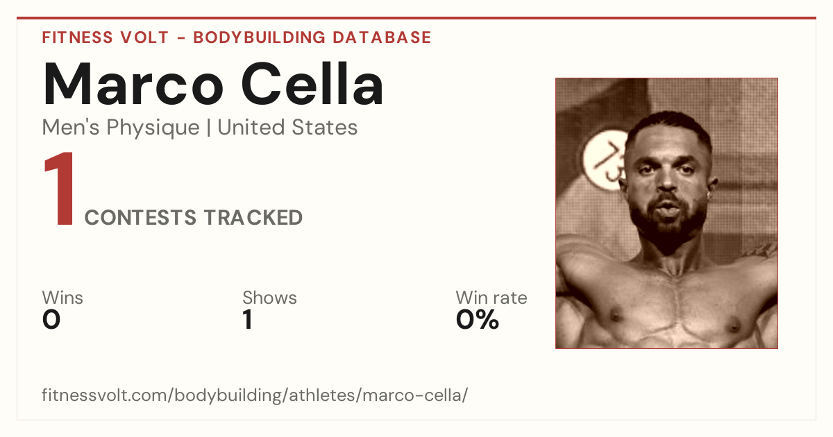Viewport: 833px width, 437px height.
Task: Click the large red number 1
Action: point(59,191)
